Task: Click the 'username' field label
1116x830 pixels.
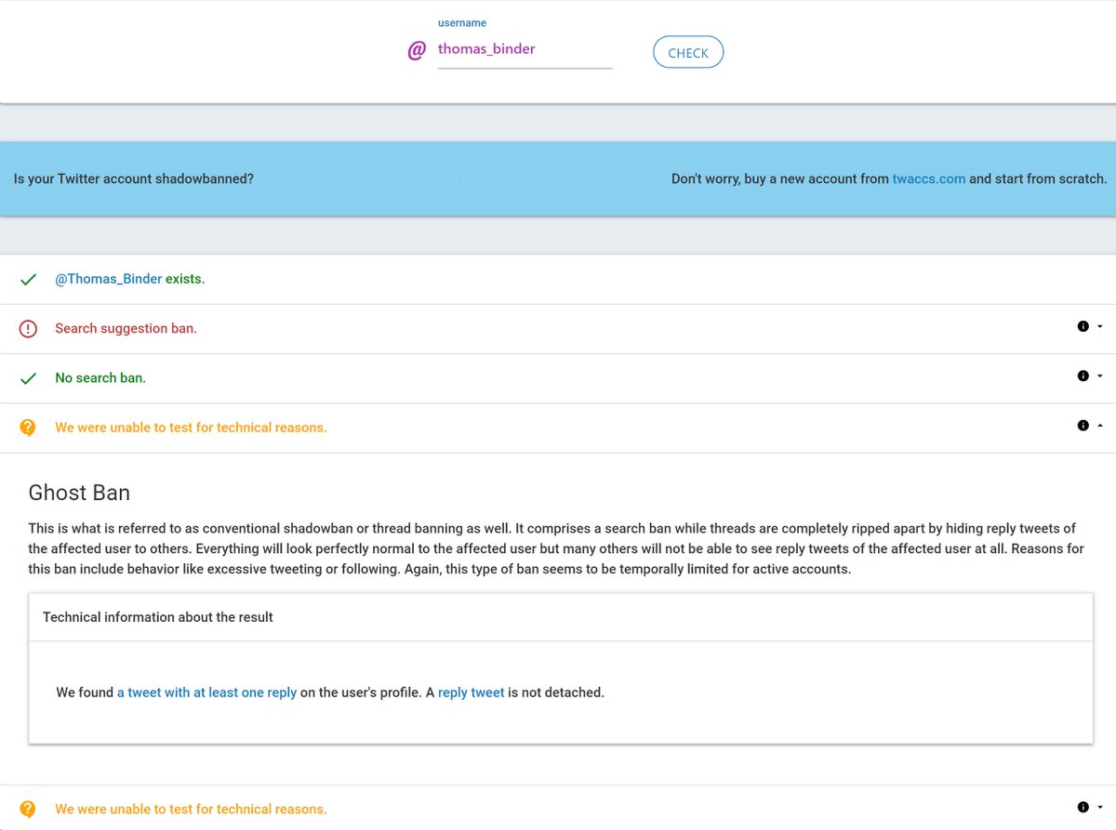Action: (462, 23)
